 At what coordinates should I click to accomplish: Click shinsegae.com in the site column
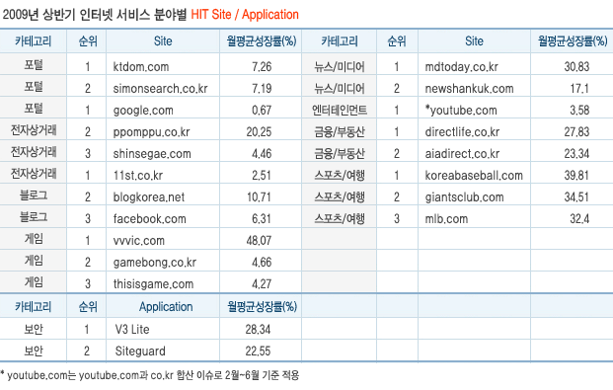click(x=152, y=154)
